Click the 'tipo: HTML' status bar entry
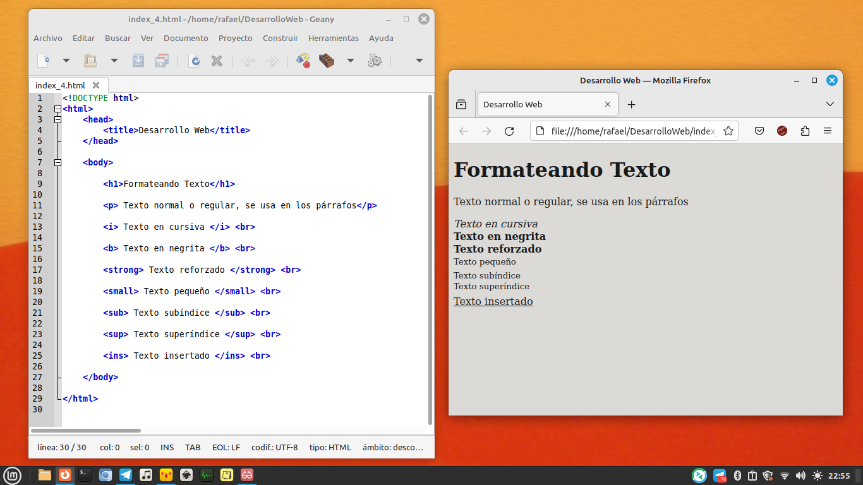 click(330, 447)
